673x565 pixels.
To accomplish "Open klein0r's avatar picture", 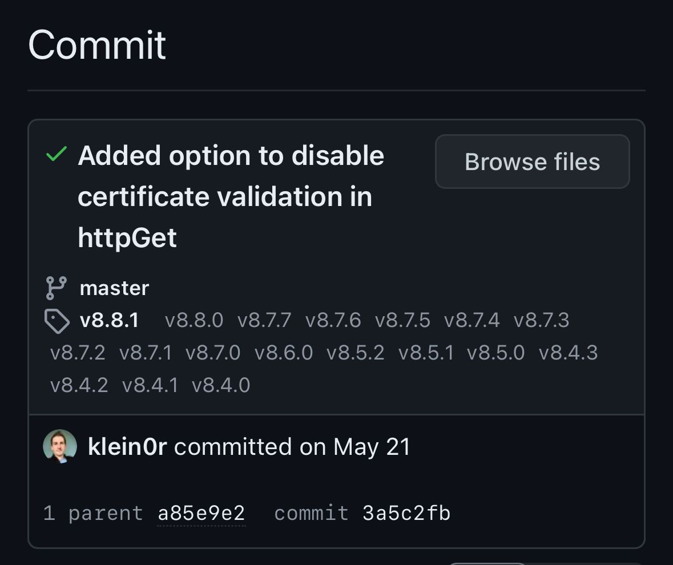I will (x=60, y=446).
